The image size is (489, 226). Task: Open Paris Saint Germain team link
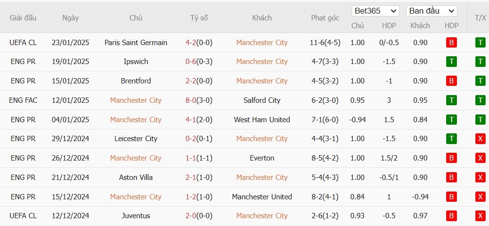pos(136,43)
